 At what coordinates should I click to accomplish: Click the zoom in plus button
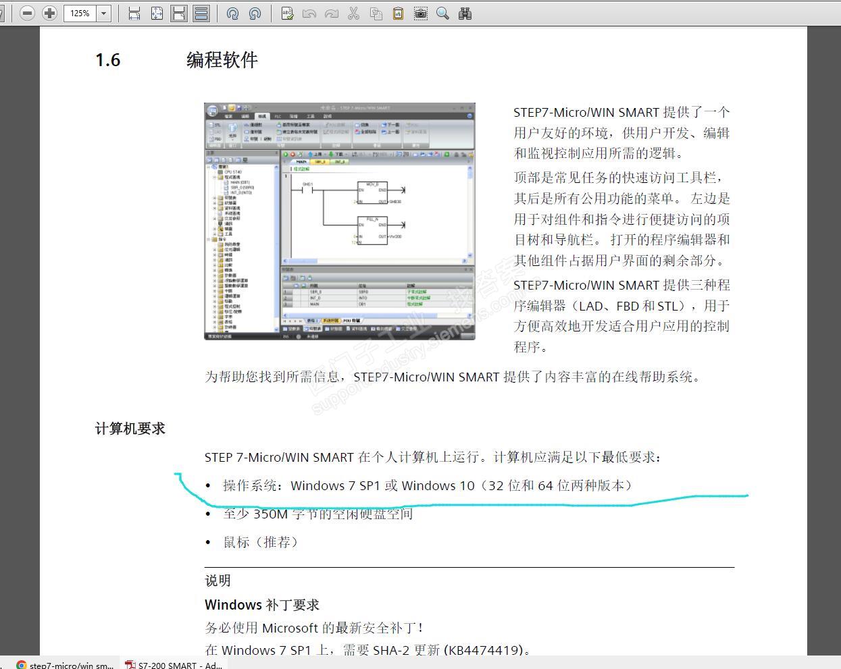point(49,14)
